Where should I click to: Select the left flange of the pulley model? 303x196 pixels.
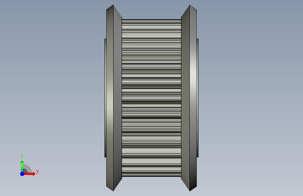114,98
